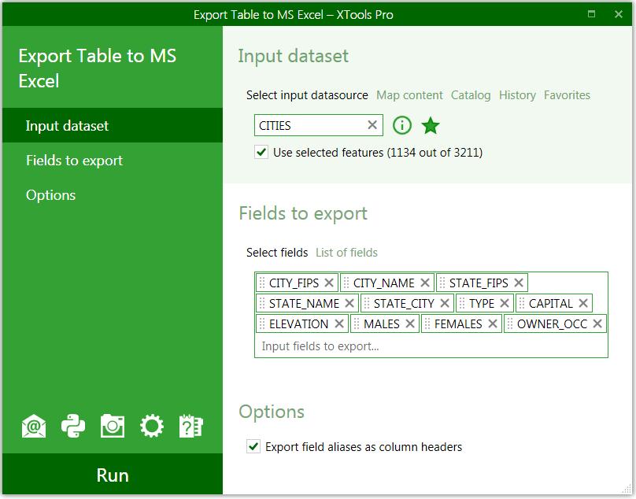Click the CITY_FIPS drag handle
The width and height of the screenshot is (636, 499).
(x=262, y=283)
